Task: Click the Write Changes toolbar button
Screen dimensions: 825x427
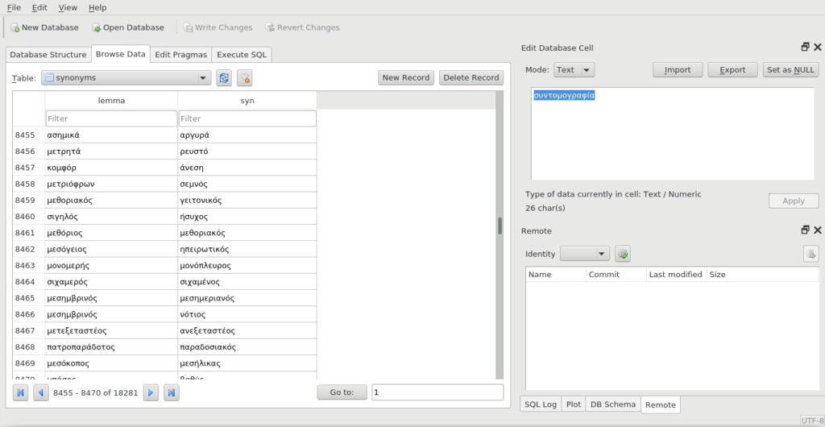Action: 218,27
